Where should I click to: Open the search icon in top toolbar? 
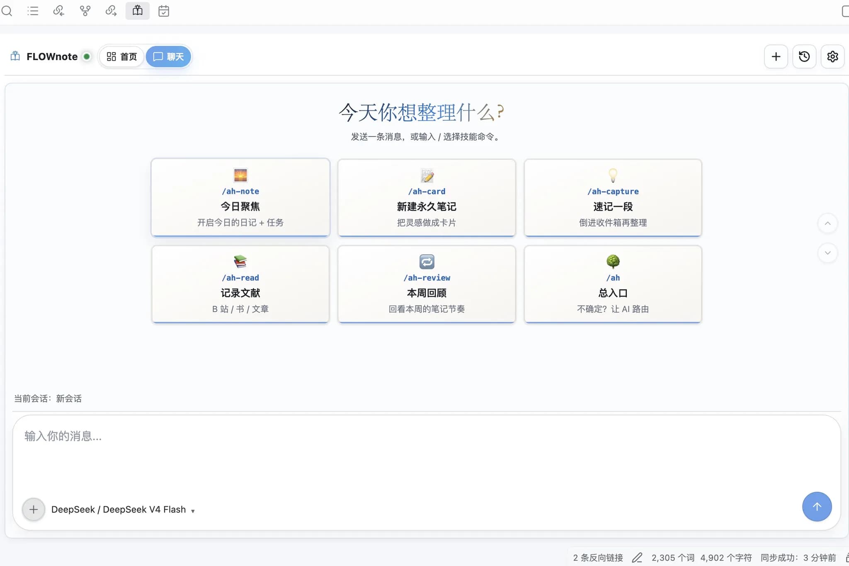[x=7, y=11]
